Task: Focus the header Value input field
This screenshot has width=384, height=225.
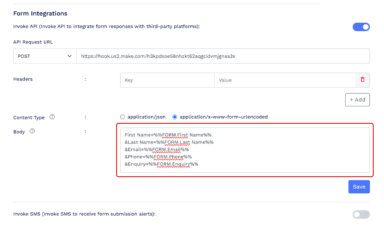Action: pos(284,80)
